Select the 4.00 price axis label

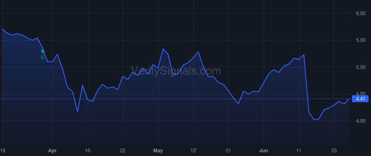tap(361, 121)
